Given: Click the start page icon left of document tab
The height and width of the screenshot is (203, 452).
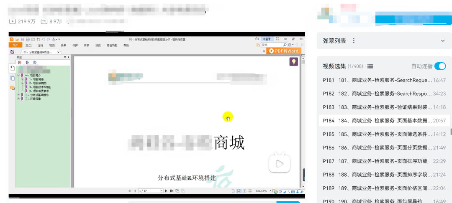Looking at the screenshot, I should 13,52.
